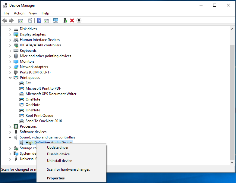Expand the Universal Serial Bus node
Image resolution: width=236 pixels, height=183 pixels.
(10, 159)
